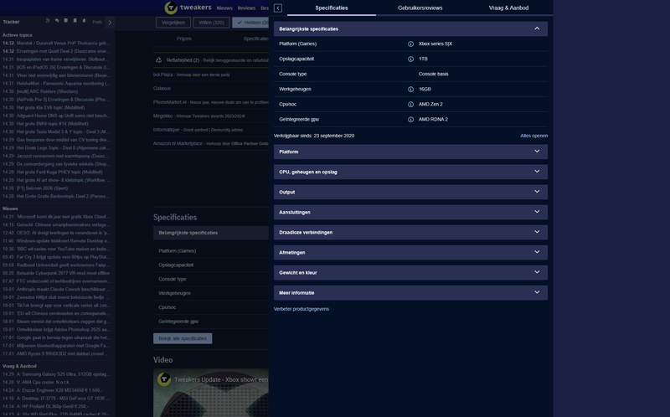The width and height of the screenshot is (670, 417).
Task: Open the Windows-update blokkeert Remote Desktop news item
Action: point(64,241)
